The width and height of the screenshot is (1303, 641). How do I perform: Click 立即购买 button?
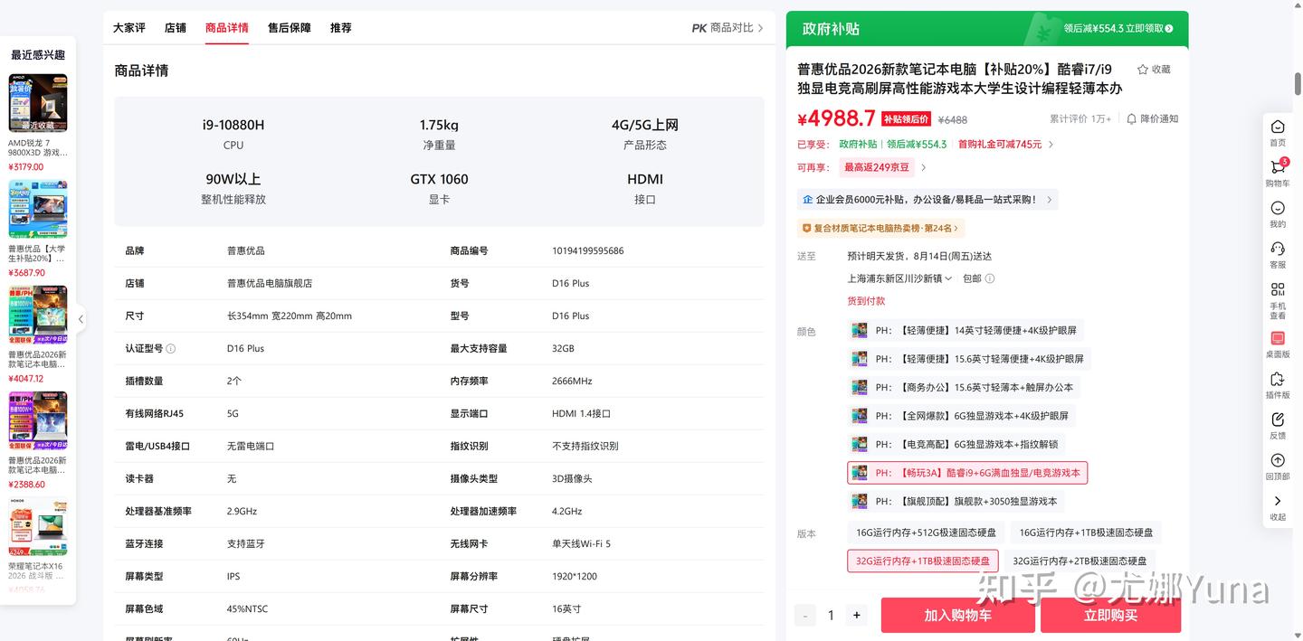coord(1110,615)
